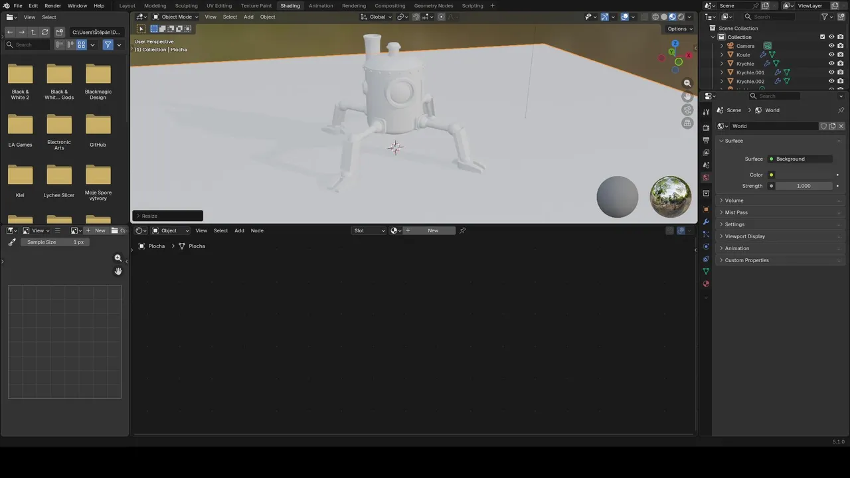Click the Plocha object breadcrumb
The width and height of the screenshot is (850, 478).
tap(151, 246)
